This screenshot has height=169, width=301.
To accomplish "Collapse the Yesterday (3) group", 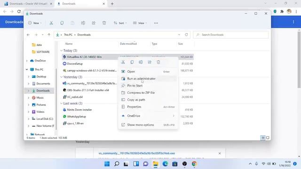I will 61,77.
